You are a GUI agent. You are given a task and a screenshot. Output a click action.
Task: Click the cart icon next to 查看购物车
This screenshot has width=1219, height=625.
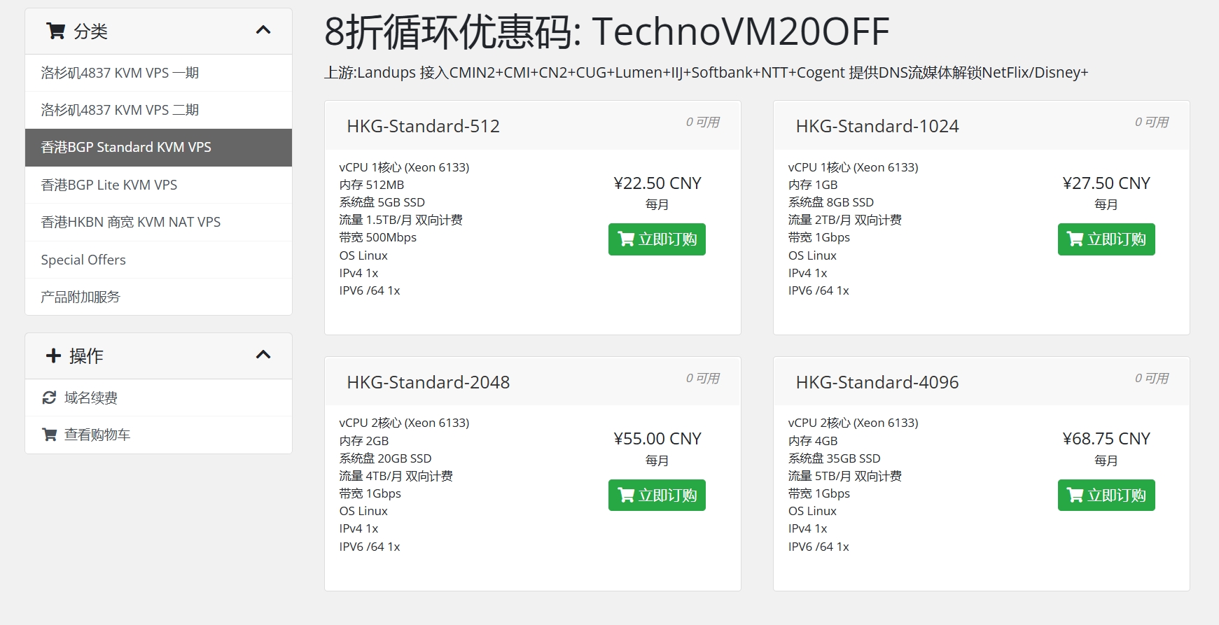coord(49,435)
